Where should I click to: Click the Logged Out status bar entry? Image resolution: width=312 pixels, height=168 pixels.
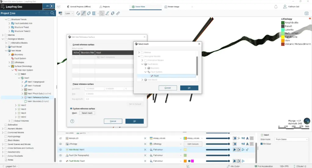pos(10,166)
